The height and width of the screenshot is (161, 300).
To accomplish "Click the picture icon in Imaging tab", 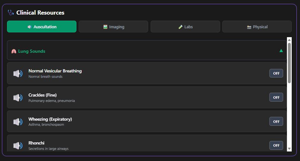I will (x=105, y=27).
